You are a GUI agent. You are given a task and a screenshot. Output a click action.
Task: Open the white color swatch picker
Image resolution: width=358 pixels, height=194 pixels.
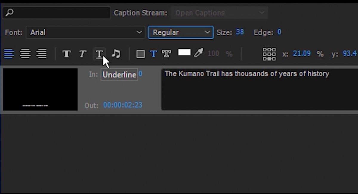(184, 52)
